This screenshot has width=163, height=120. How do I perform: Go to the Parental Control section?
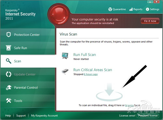(x=28, y=87)
